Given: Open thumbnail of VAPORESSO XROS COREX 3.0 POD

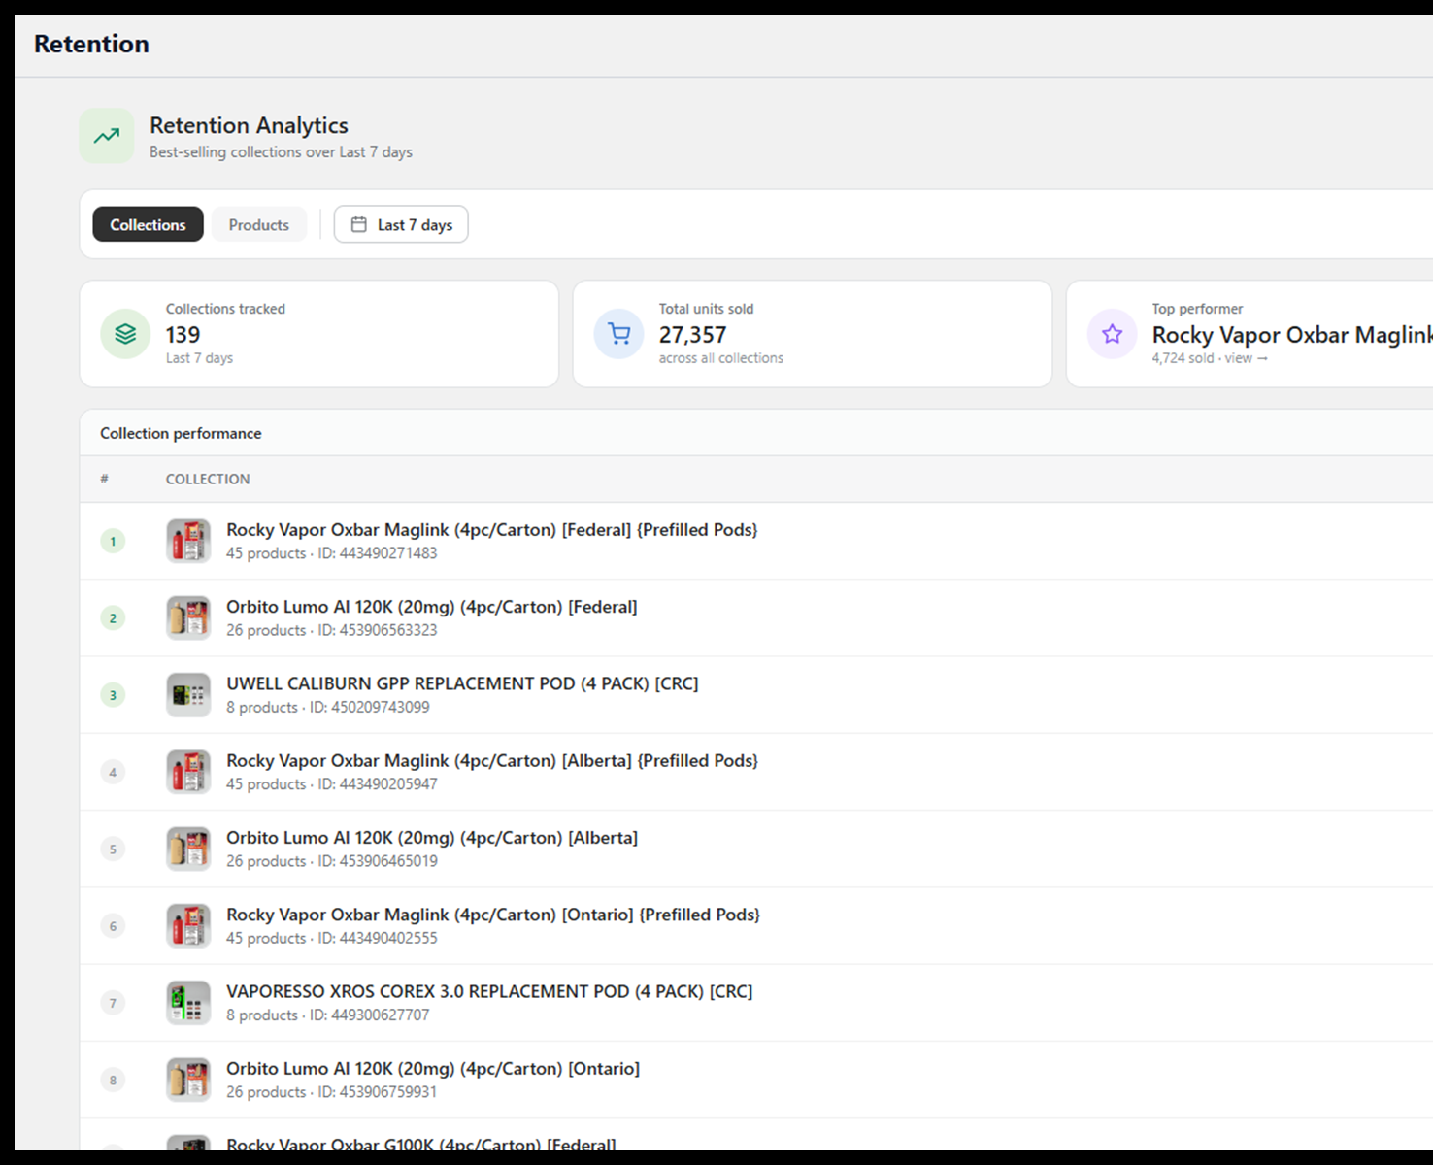Looking at the screenshot, I should (x=188, y=1003).
